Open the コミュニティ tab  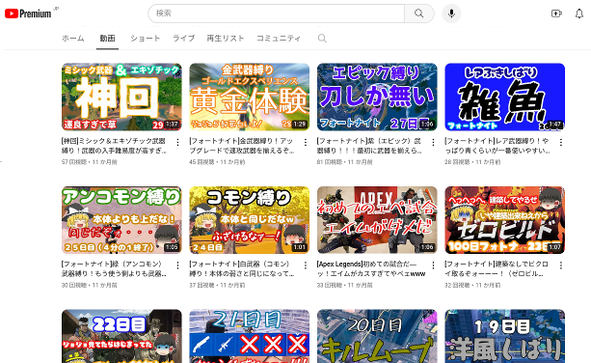[x=279, y=38]
